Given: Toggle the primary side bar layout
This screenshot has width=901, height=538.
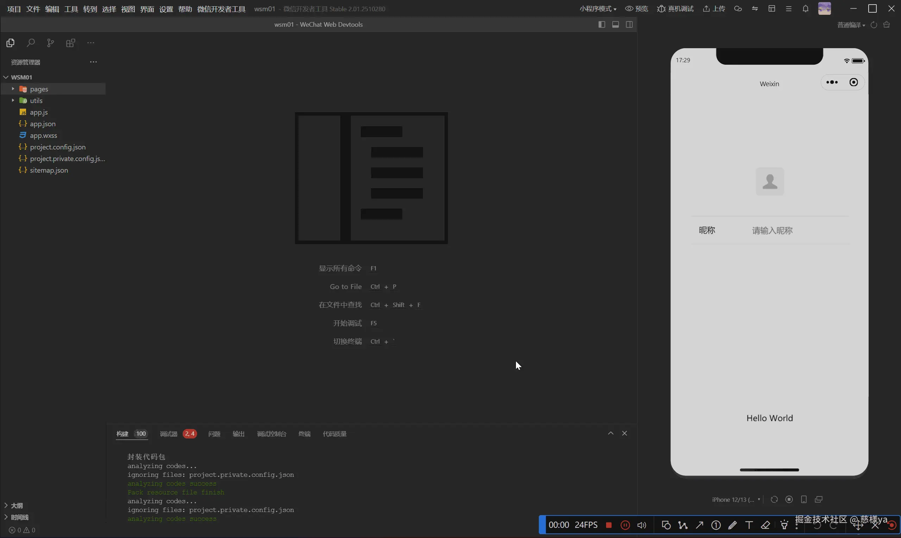Looking at the screenshot, I should [601, 24].
